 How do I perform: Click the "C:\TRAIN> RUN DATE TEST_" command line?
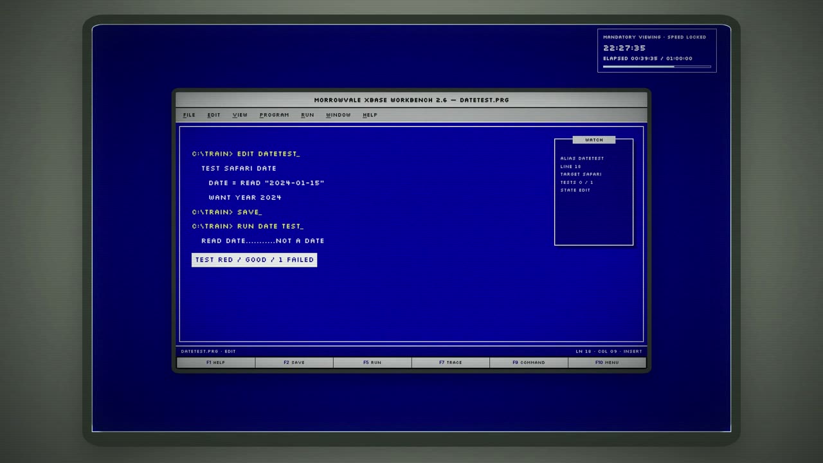coord(248,226)
